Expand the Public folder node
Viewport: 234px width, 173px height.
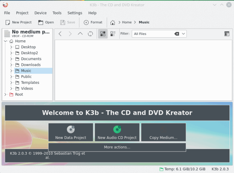(x=11, y=77)
